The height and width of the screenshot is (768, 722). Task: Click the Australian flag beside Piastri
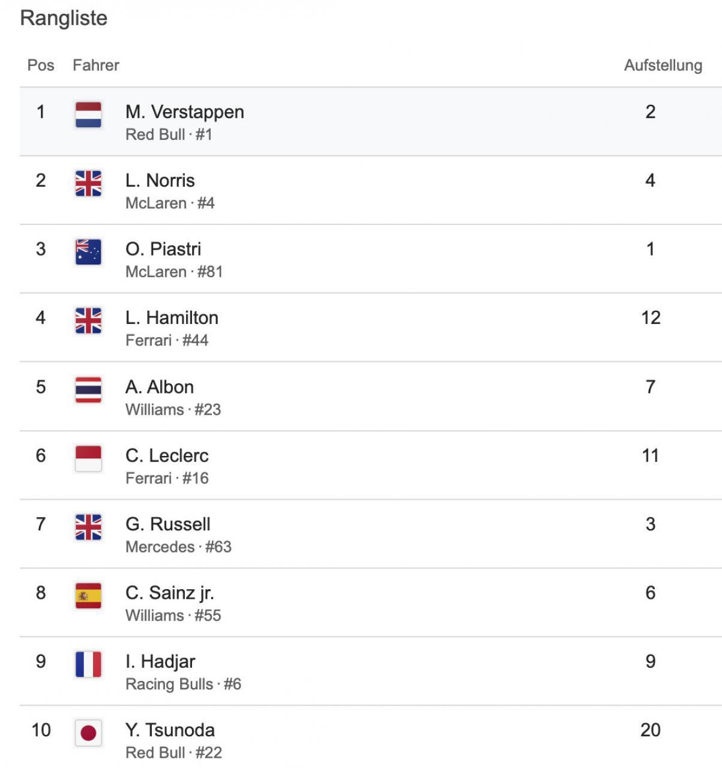88,252
